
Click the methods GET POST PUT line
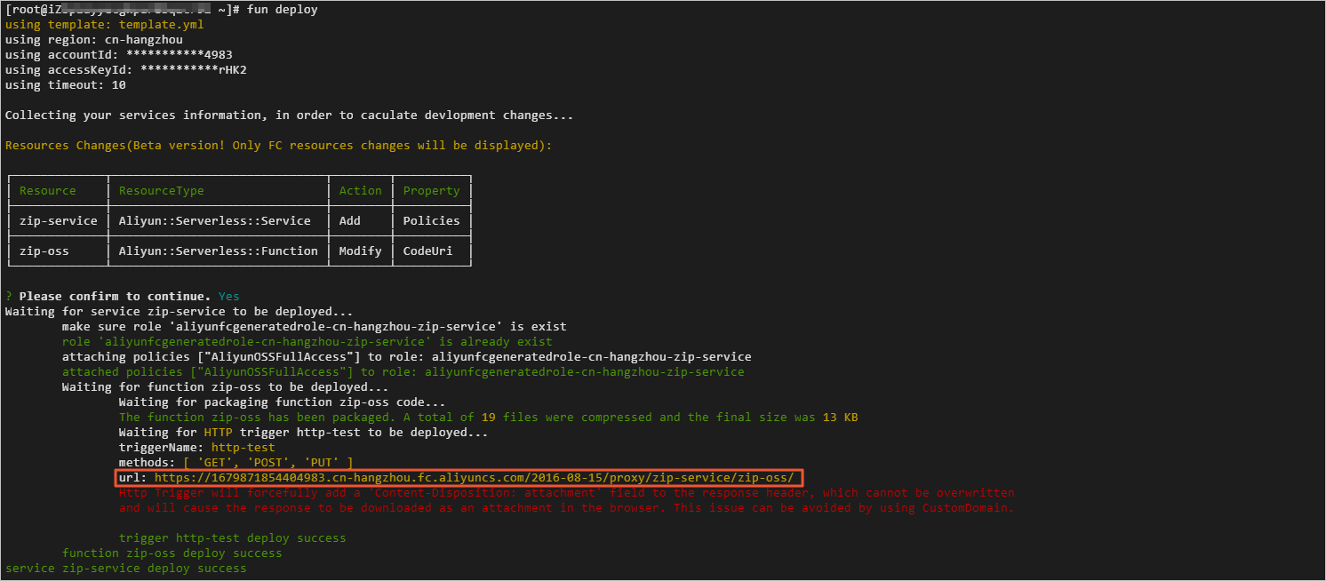pyautogui.click(x=236, y=463)
